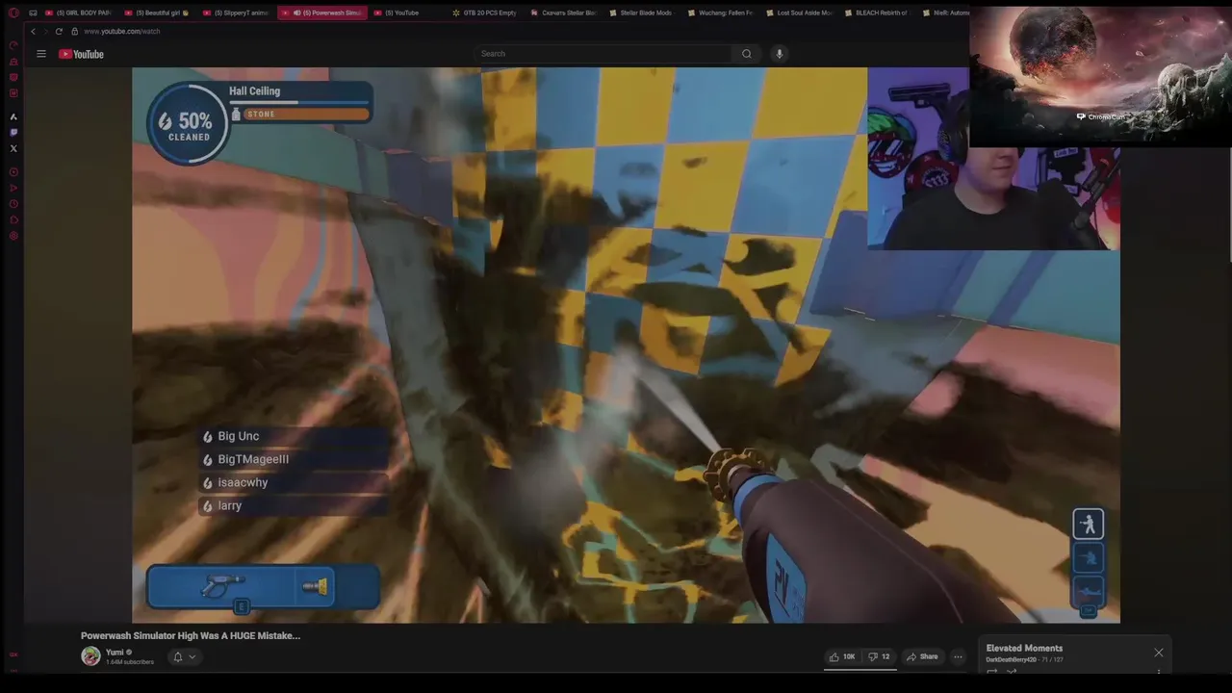This screenshot has width=1232, height=693.
Task: Click the youtube.com address bar
Action: tap(121, 31)
